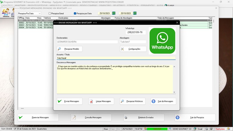Click the Destionatário field
The height and width of the screenshot is (131, 233).
click(x=87, y=42)
